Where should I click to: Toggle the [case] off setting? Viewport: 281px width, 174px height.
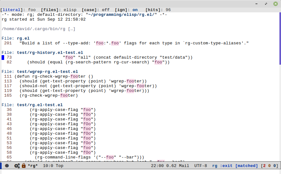click(96, 10)
